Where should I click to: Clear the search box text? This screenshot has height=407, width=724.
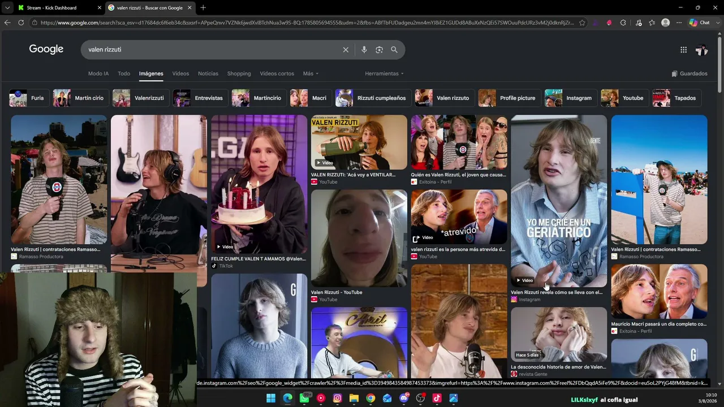tap(346, 50)
